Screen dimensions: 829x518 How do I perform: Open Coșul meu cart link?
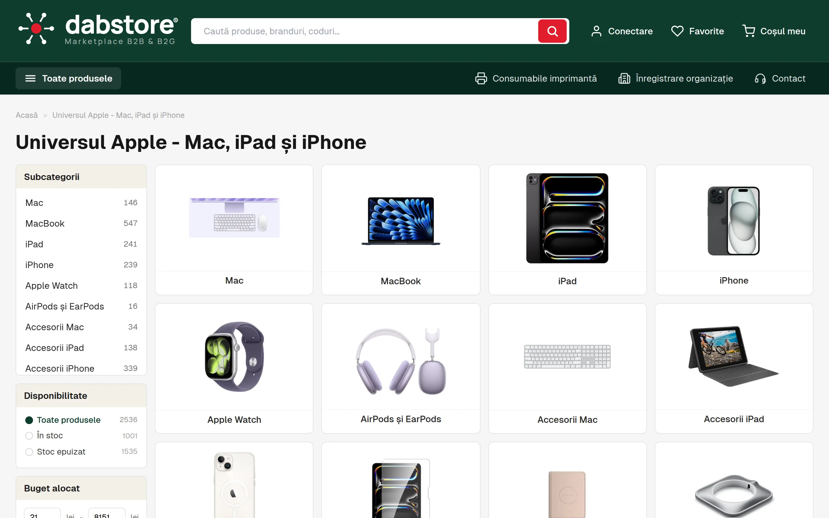(774, 31)
